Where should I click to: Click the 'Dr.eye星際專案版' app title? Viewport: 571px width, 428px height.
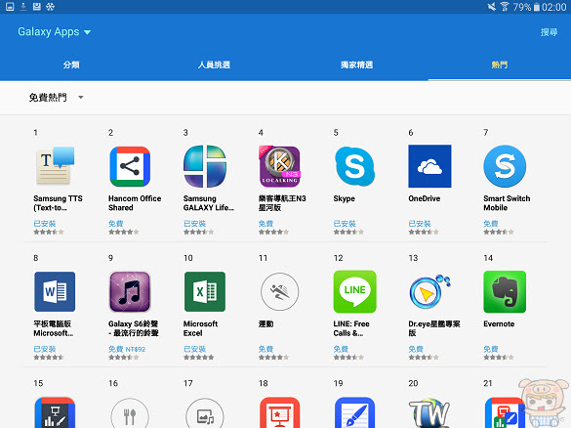pos(434,328)
